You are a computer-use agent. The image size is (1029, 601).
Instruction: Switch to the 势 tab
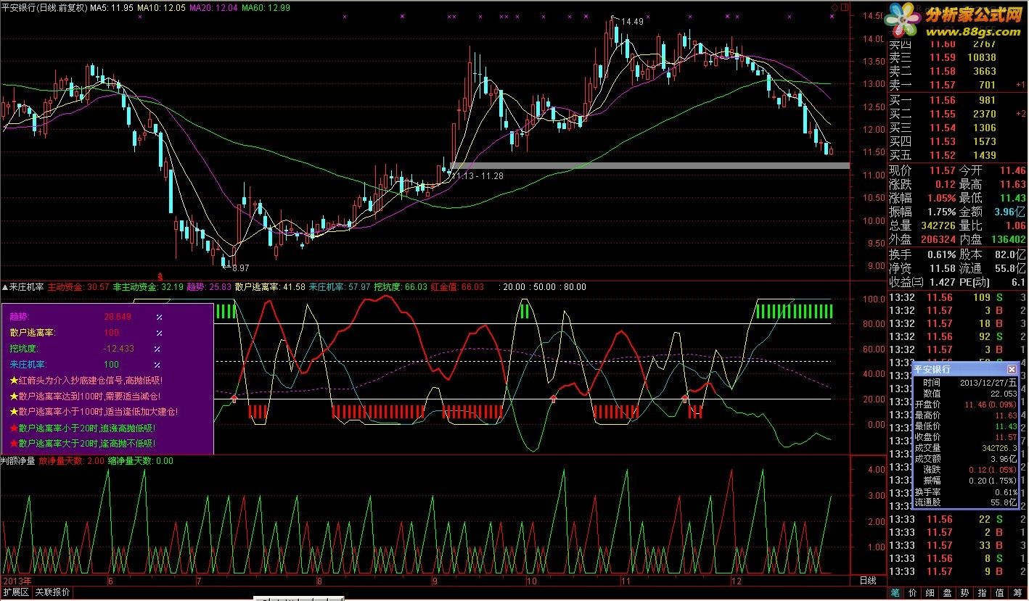964,593
